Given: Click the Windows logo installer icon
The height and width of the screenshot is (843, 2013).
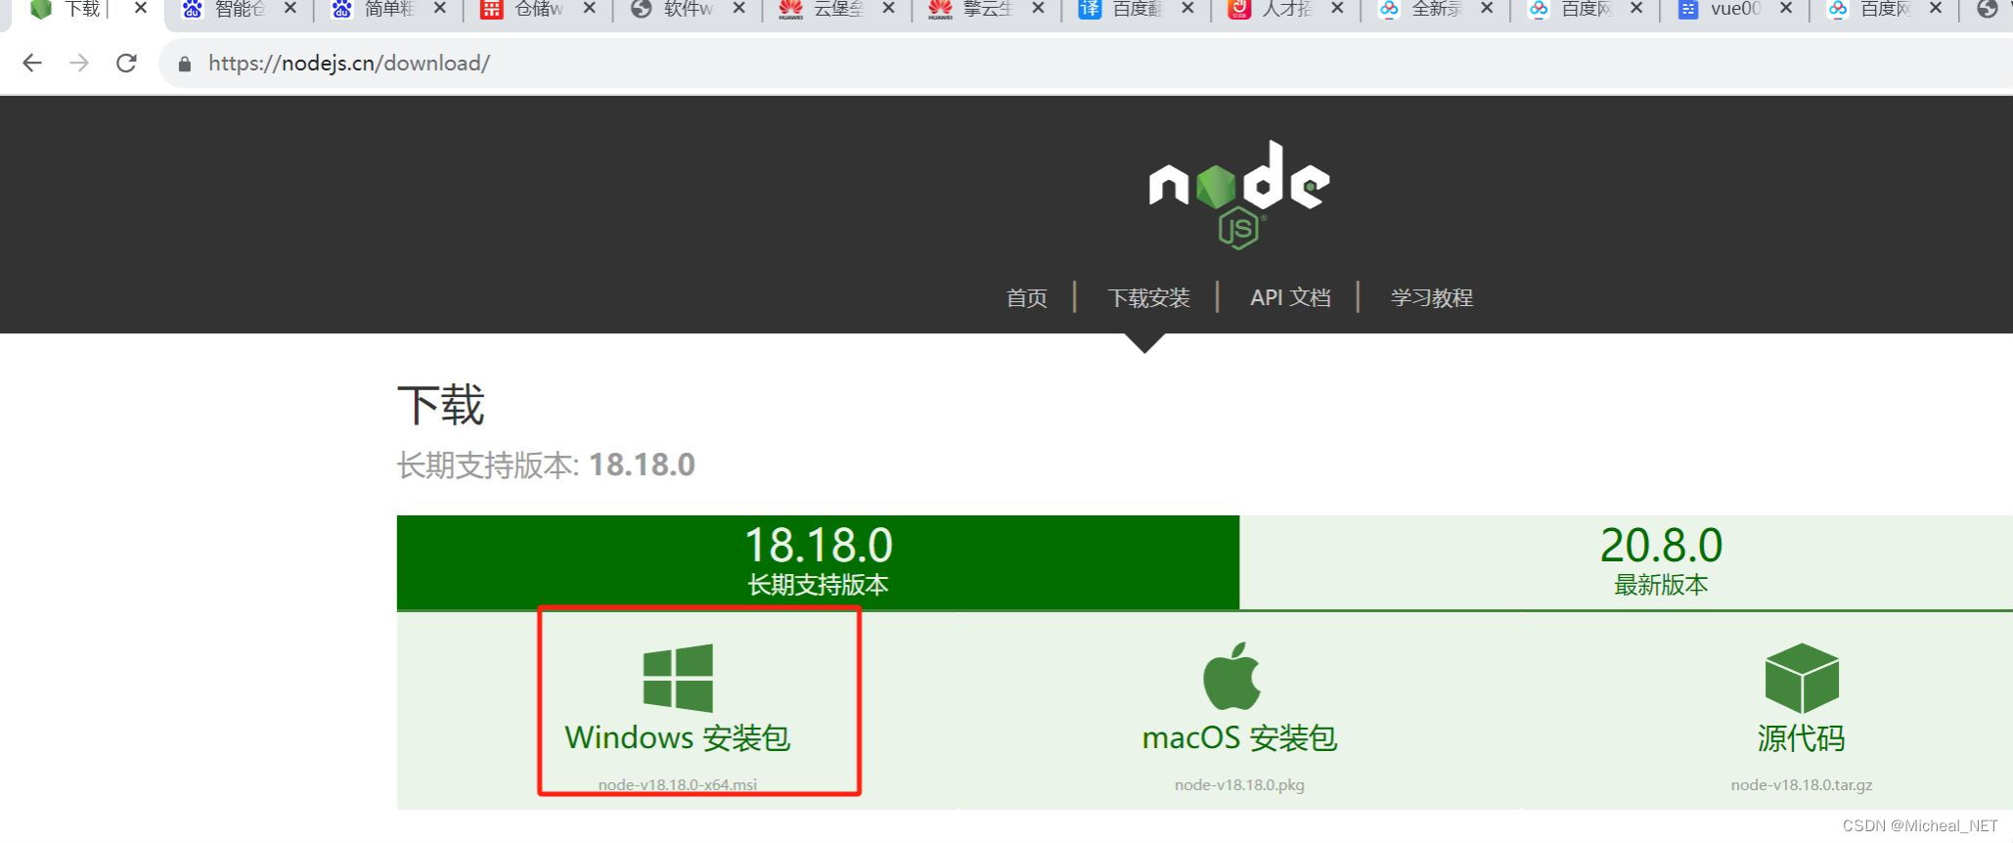Looking at the screenshot, I should [x=678, y=678].
